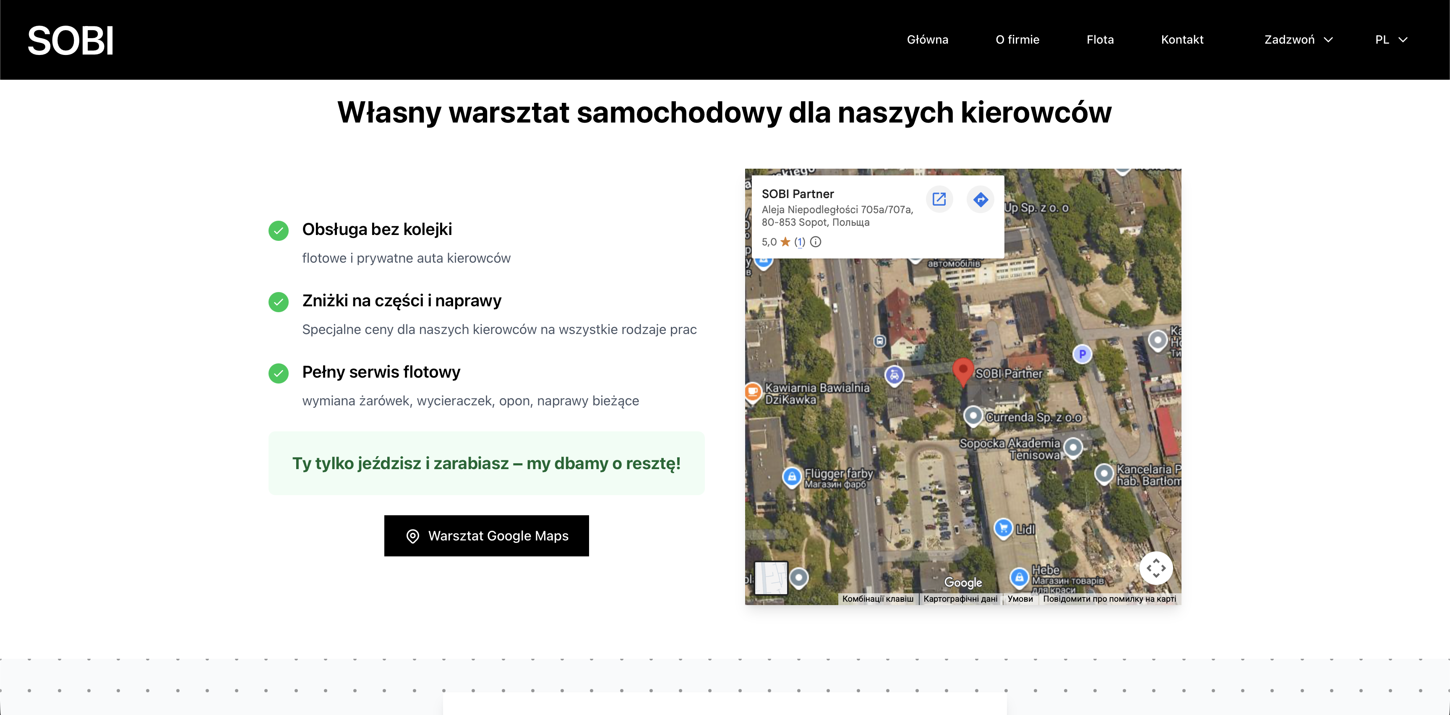Viewport: 1450px width, 715px height.
Task: Click the Google logo on the map
Action: [962, 583]
